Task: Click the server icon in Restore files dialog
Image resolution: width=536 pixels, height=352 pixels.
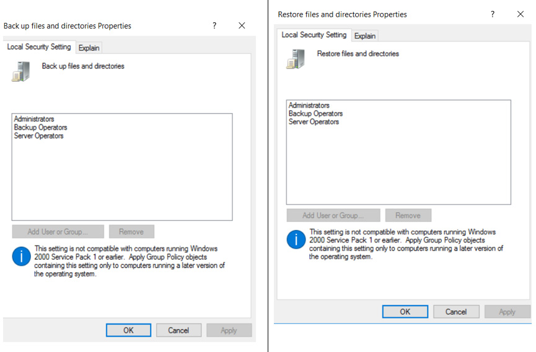Action: [x=296, y=59]
